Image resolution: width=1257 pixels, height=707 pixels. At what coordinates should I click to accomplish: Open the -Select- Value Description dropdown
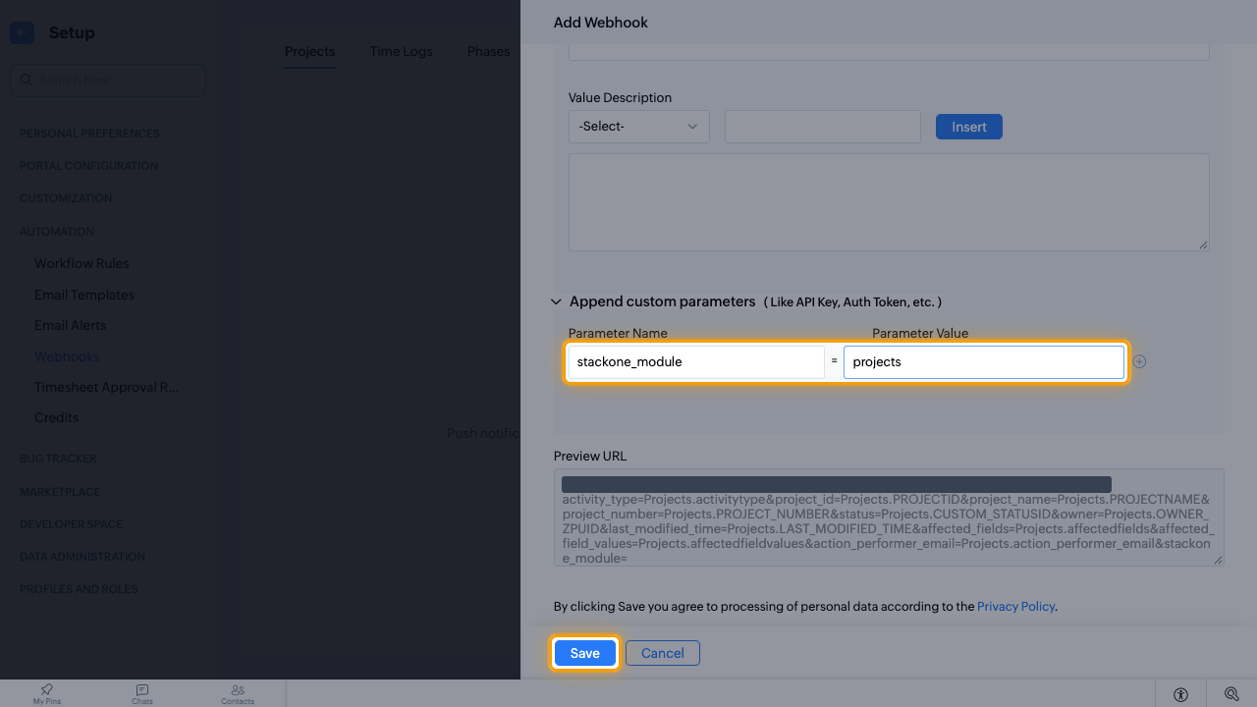click(x=639, y=127)
